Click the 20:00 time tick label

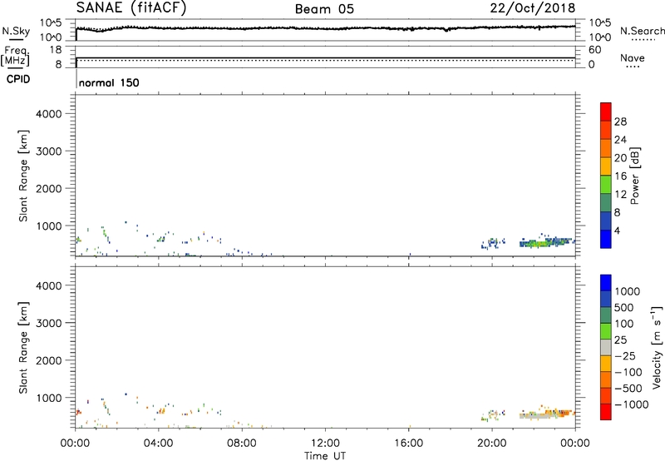point(492,444)
